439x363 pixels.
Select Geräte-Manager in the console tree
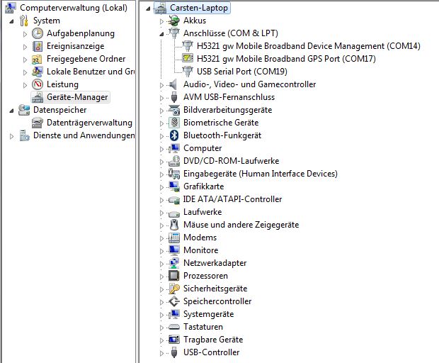tap(78, 97)
